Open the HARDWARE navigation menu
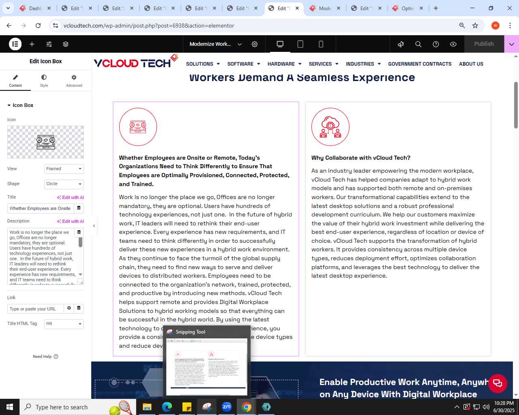 click(284, 64)
